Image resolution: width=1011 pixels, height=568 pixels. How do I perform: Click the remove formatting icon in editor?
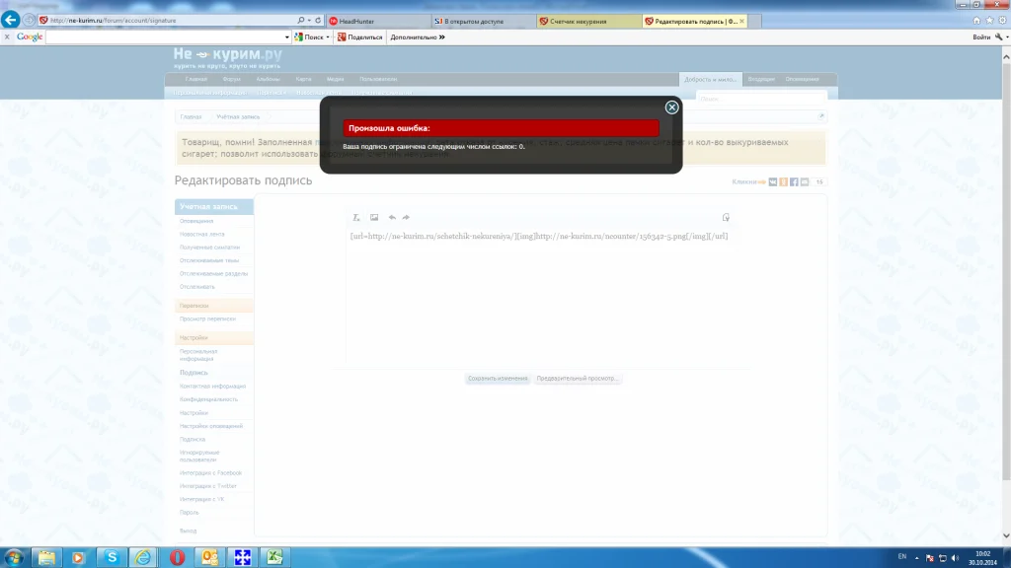(357, 217)
